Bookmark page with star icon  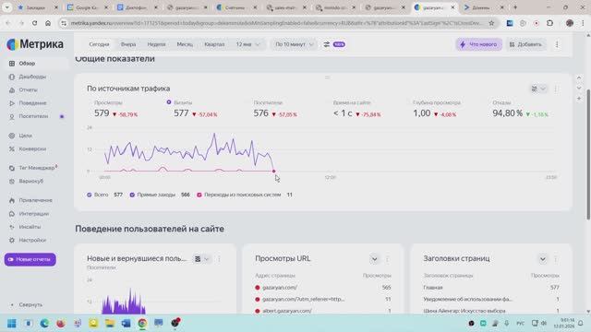491,23
